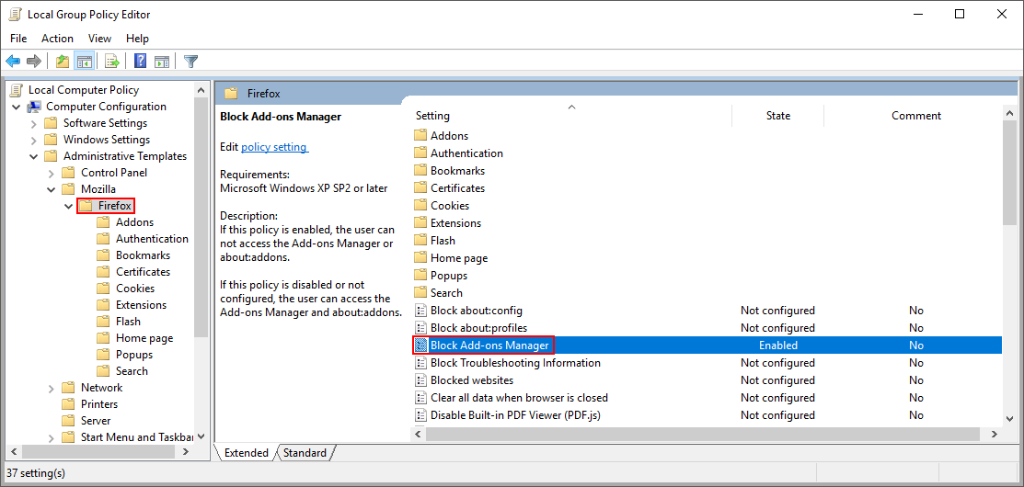Screen dimensions: 1024x487
Task: Click the Block about:profiles policy icon
Action: 421,328
